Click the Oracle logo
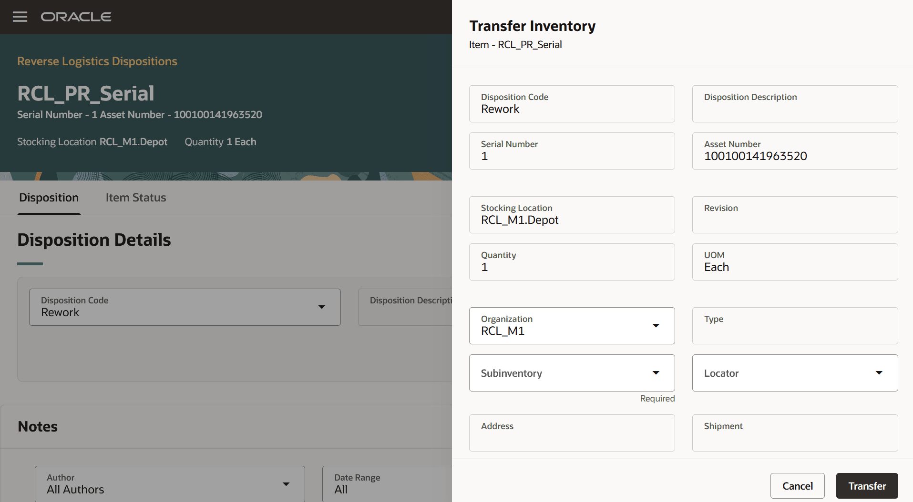 (x=76, y=17)
